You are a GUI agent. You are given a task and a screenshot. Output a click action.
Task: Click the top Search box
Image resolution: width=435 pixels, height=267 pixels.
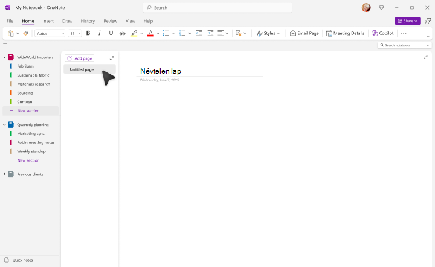217,8
